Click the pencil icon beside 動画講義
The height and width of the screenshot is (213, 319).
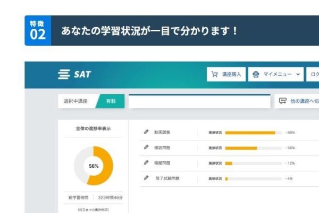pyautogui.click(x=146, y=132)
